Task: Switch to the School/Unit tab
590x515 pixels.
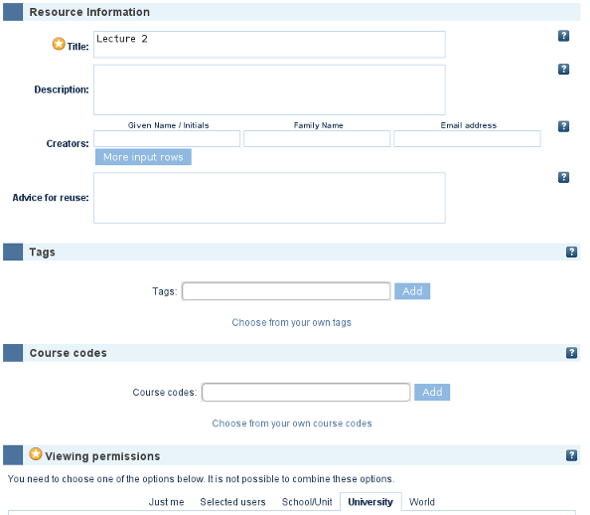Action: tap(307, 502)
